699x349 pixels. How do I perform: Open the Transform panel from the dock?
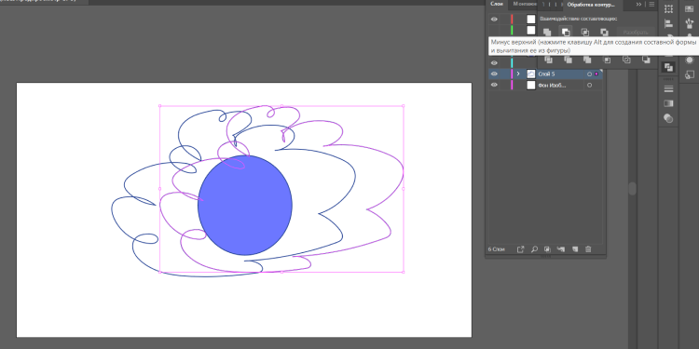coord(668,8)
